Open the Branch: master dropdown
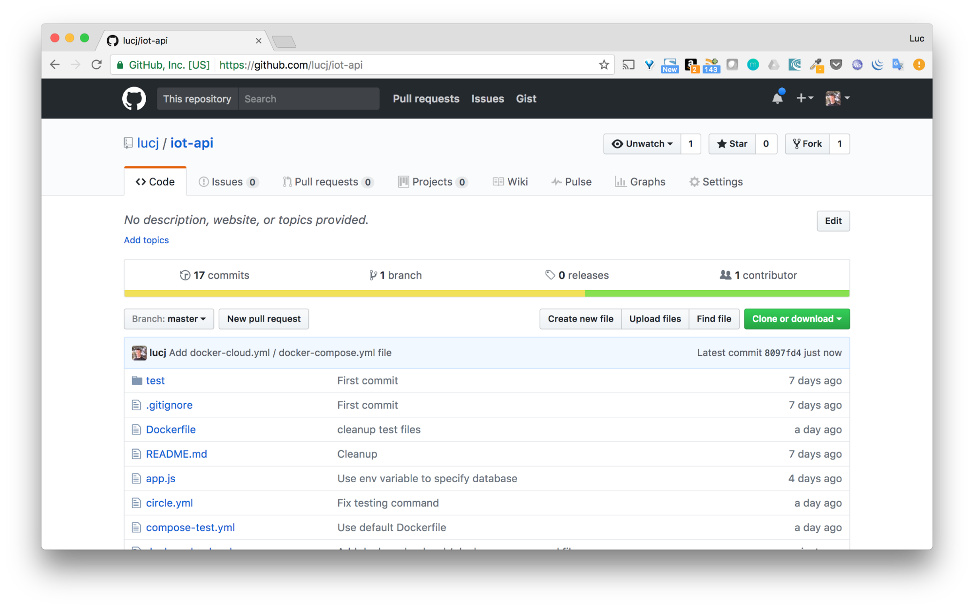This screenshot has height=609, width=974. pyautogui.click(x=169, y=318)
